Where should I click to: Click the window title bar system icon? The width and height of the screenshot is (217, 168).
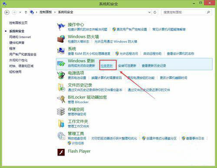(4, 4)
